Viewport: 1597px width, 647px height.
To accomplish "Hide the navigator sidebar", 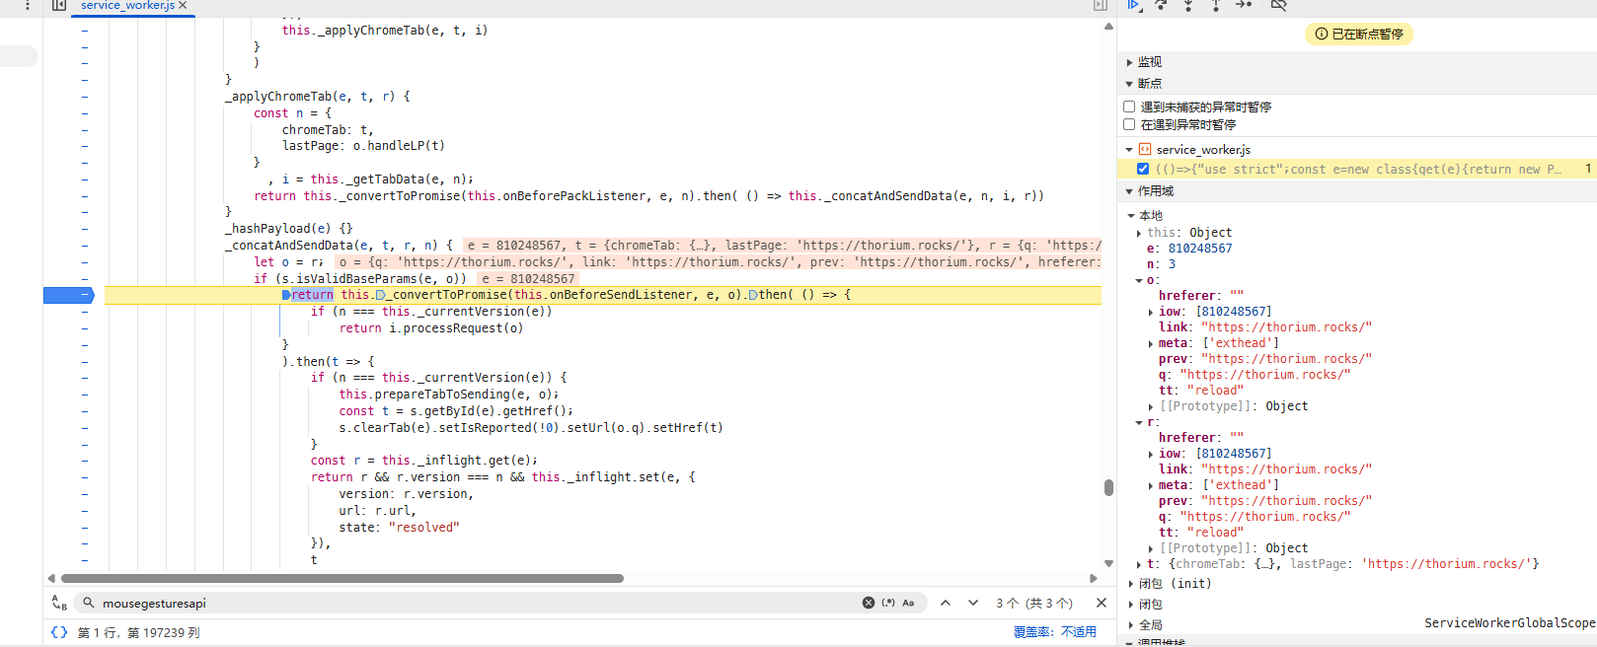I will tap(59, 6).
